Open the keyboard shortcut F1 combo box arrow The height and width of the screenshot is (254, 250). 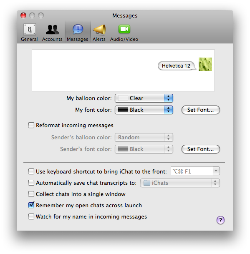click(216, 171)
